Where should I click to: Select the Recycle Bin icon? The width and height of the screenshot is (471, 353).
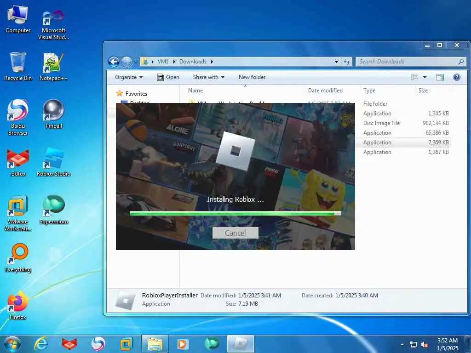[x=18, y=66]
